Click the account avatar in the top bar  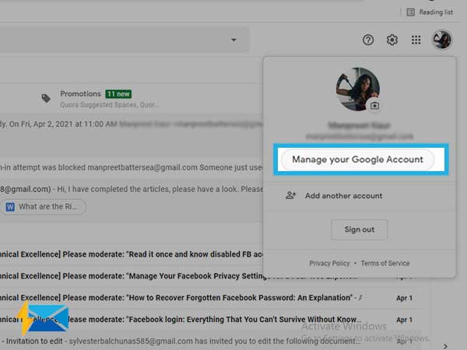[x=442, y=40]
